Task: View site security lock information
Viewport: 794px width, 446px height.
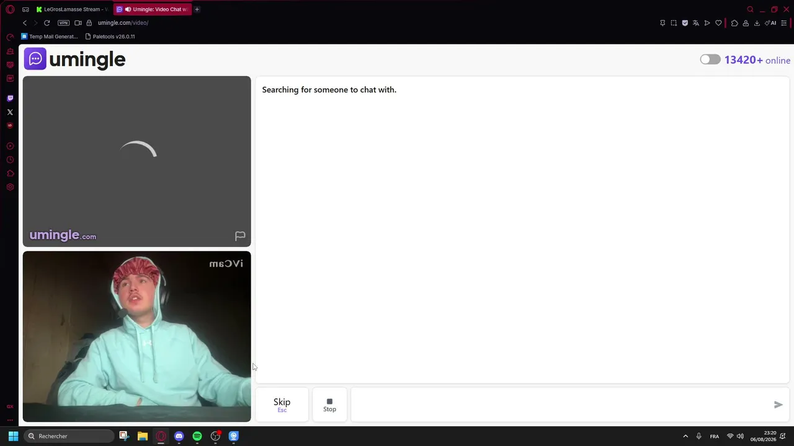Action: (x=89, y=23)
